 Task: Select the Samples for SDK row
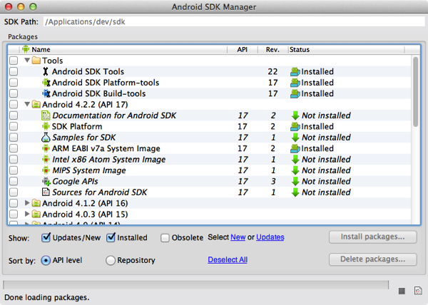coord(209,138)
